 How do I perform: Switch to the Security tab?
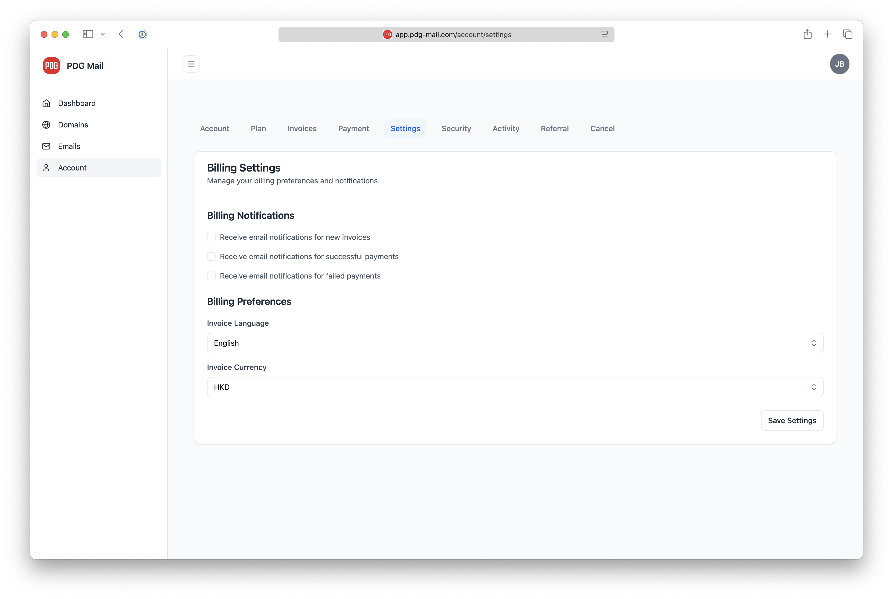coord(456,128)
